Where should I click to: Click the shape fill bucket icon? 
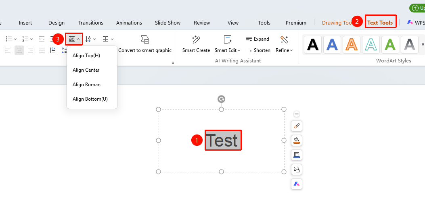tap(297, 141)
